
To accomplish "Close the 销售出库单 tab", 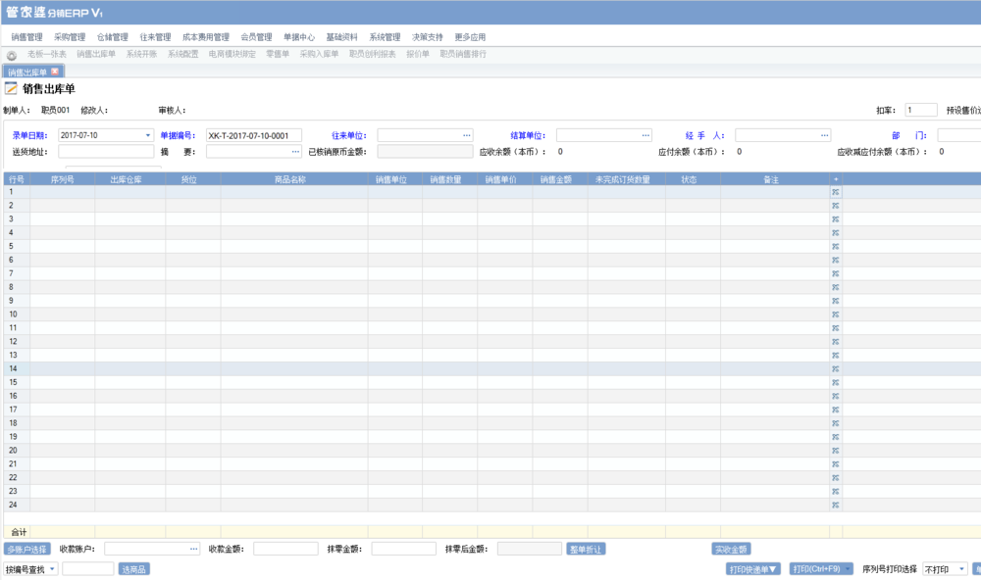I will (55, 72).
